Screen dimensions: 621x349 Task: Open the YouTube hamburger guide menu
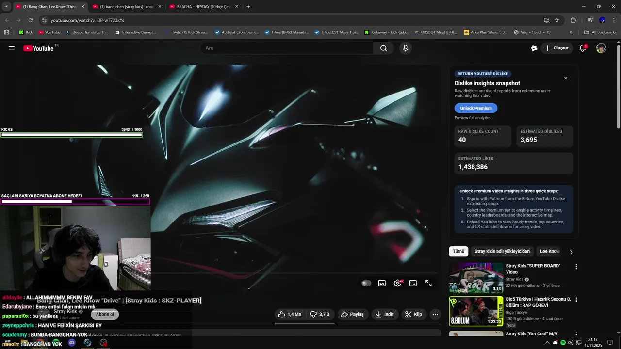click(12, 48)
